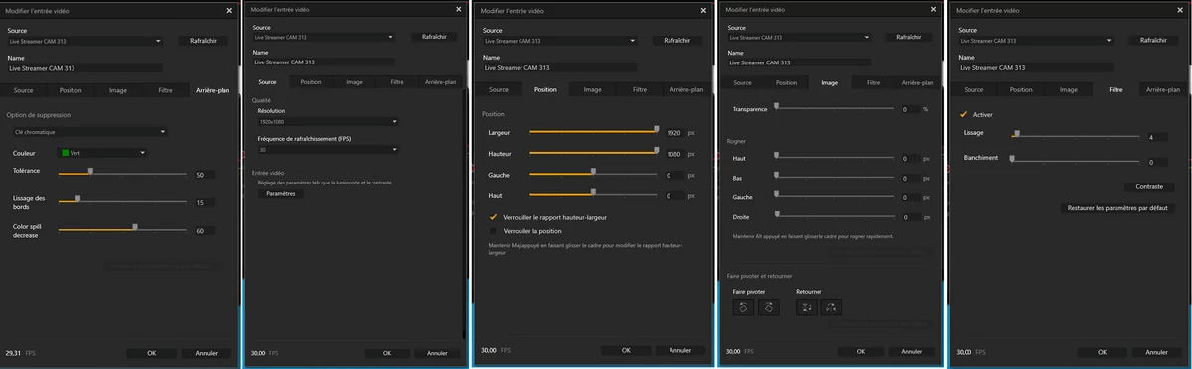Click the Color spill decrease value 60
Screen dimensions: 1192x369
204,231
